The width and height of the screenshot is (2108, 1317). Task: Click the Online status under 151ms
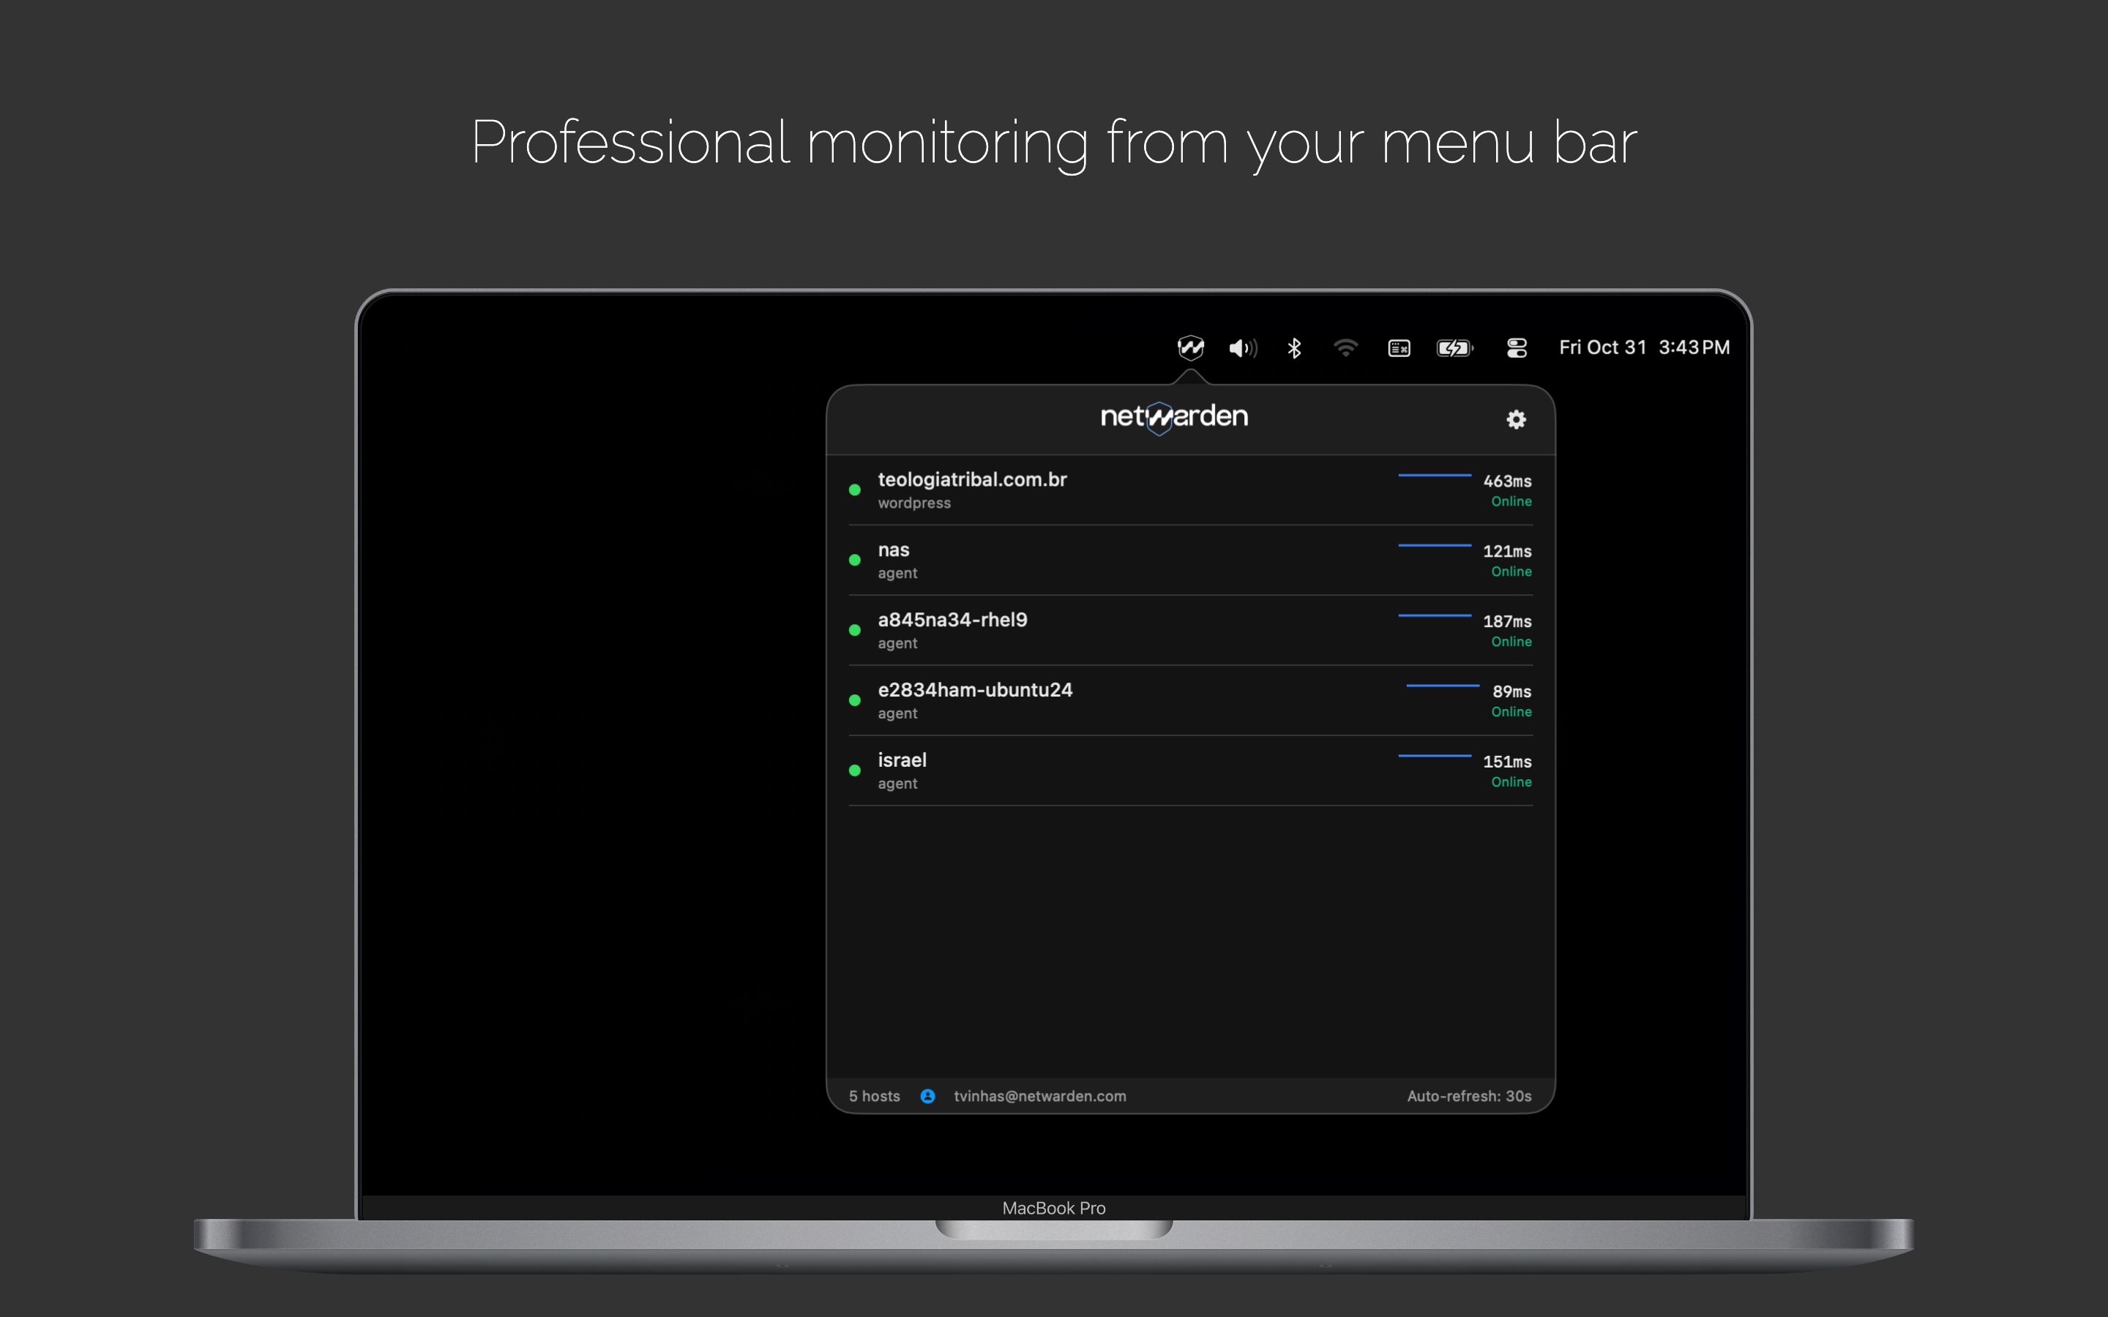pyautogui.click(x=1511, y=782)
